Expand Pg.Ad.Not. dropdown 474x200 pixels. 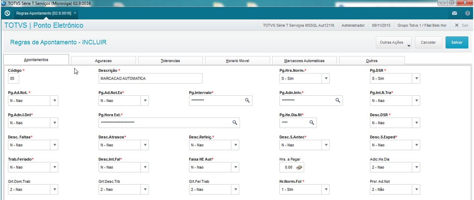54,101
